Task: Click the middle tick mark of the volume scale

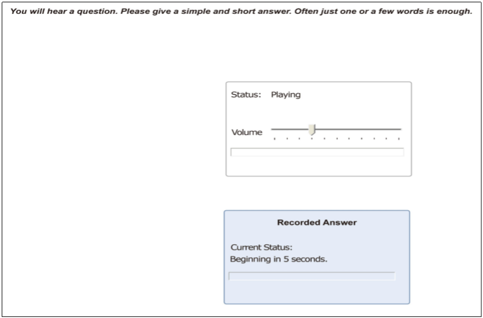Action: click(337, 139)
